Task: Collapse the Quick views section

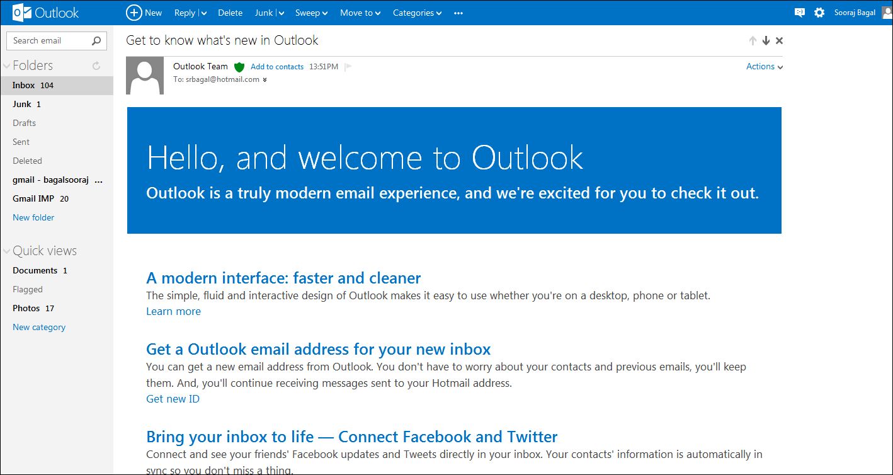Action: [x=6, y=251]
